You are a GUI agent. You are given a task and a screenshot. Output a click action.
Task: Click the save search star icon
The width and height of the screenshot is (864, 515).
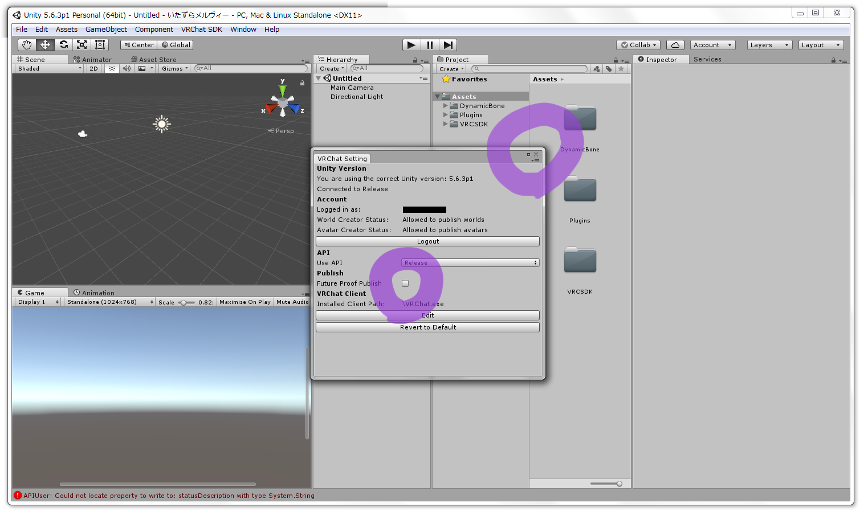tap(621, 69)
